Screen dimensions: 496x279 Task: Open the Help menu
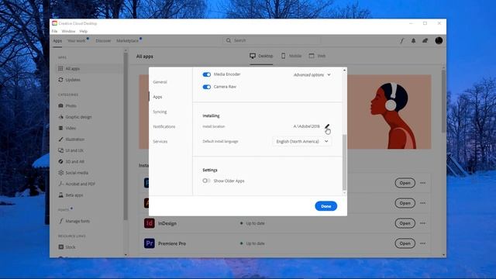83,31
